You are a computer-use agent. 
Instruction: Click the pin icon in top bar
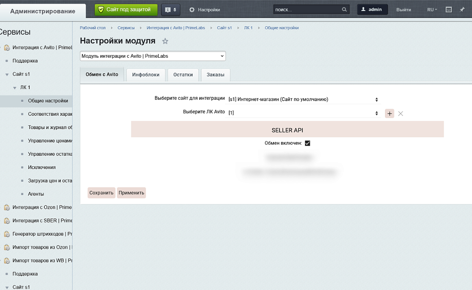(462, 9)
